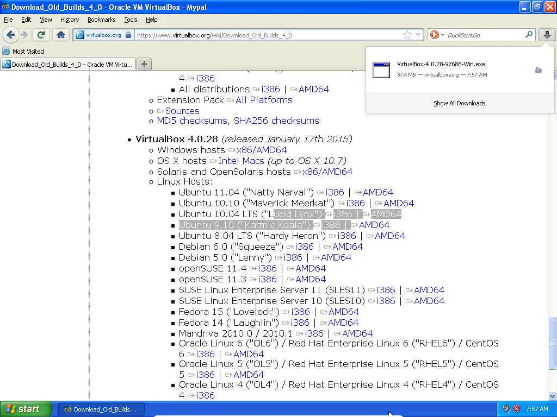Click SLES11 i386 download link
The image size is (557, 417).
click(x=386, y=290)
